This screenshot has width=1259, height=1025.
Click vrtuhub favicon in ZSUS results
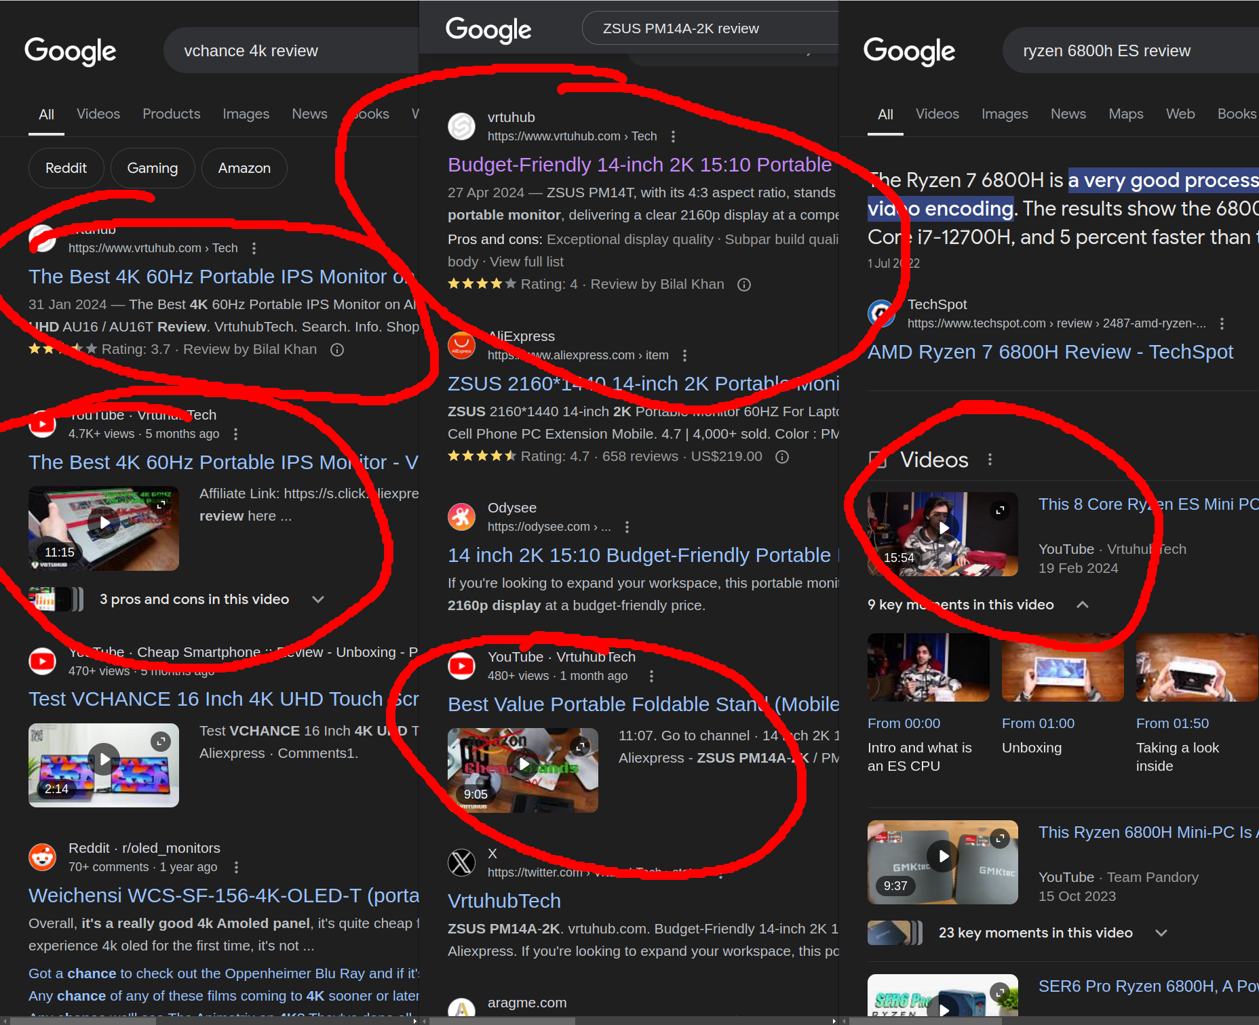(461, 126)
